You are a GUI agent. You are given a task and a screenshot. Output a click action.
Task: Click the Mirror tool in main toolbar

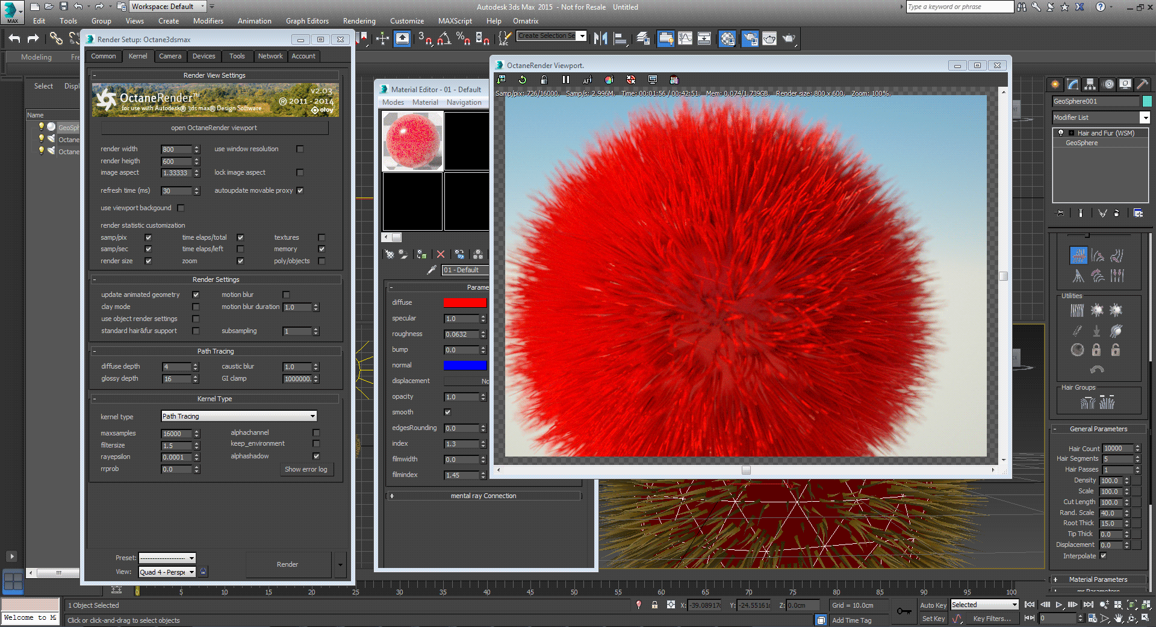[600, 39]
